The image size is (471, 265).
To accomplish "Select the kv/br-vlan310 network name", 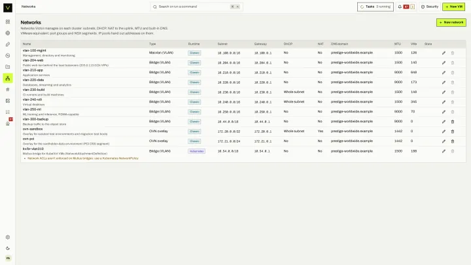I will click(33, 149).
